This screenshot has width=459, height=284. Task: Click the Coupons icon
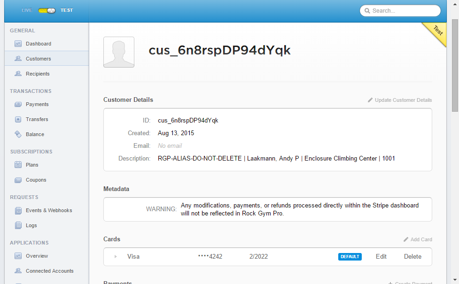18,180
